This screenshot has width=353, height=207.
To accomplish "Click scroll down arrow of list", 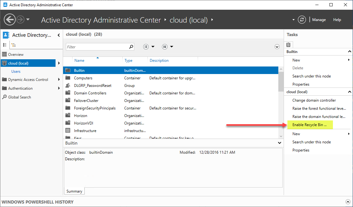I will tap(281, 136).
